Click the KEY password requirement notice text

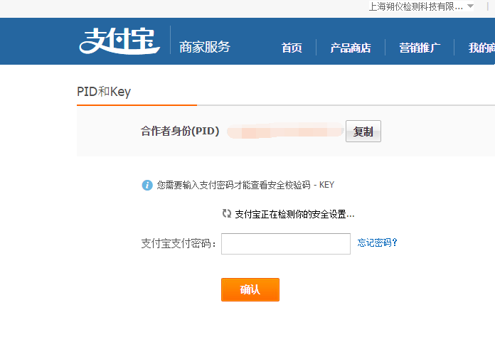(245, 185)
